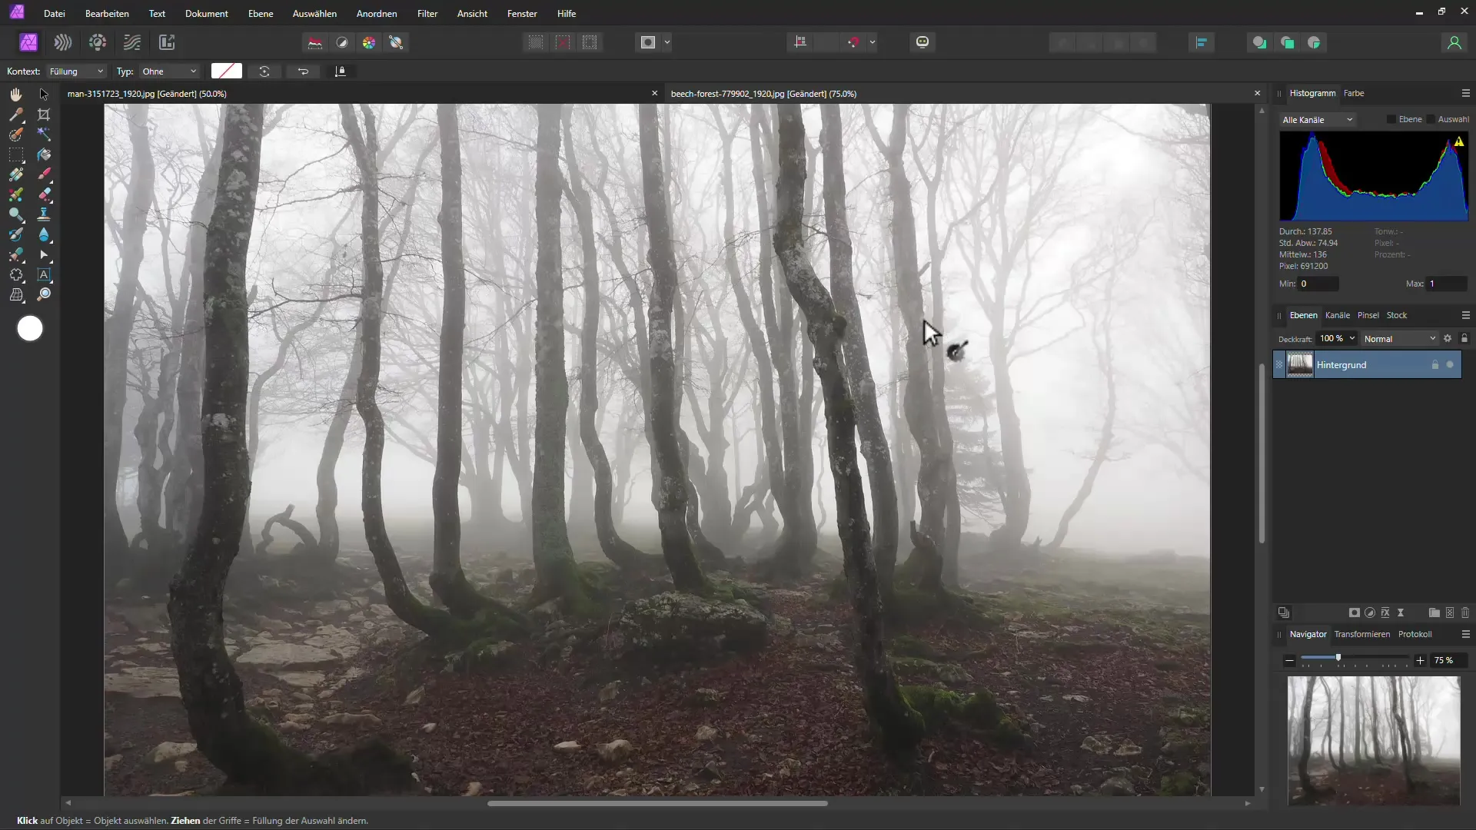Toggle the Auswahl checkbox in Histogram

tap(1431, 119)
